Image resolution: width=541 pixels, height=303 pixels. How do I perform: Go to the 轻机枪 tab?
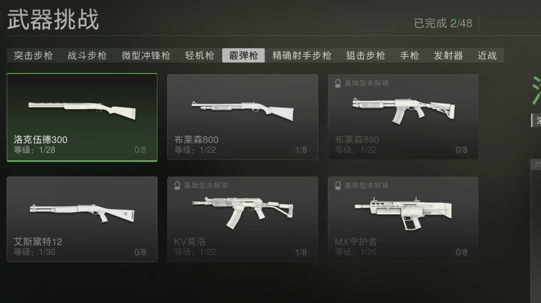point(200,55)
